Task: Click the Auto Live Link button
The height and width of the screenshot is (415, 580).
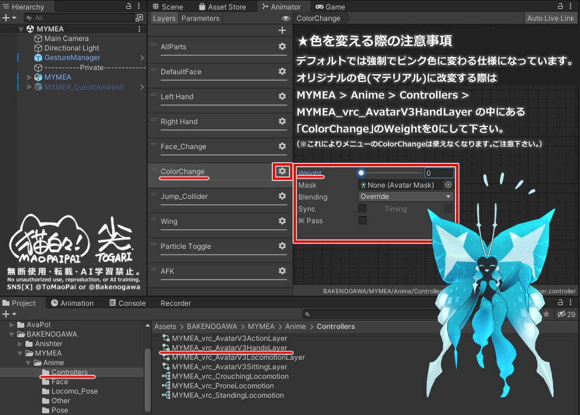Action: [x=550, y=18]
